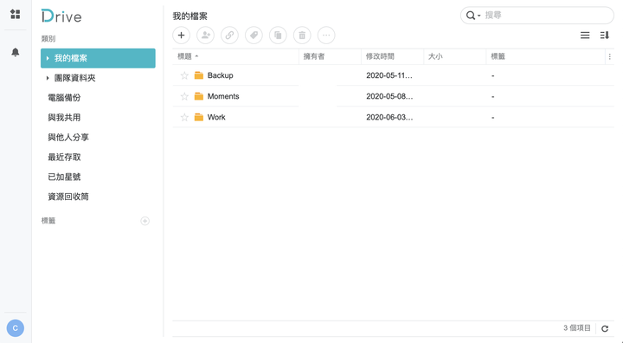Viewport: 623px width, 343px height.
Task: Star the Work folder
Action: click(x=184, y=117)
